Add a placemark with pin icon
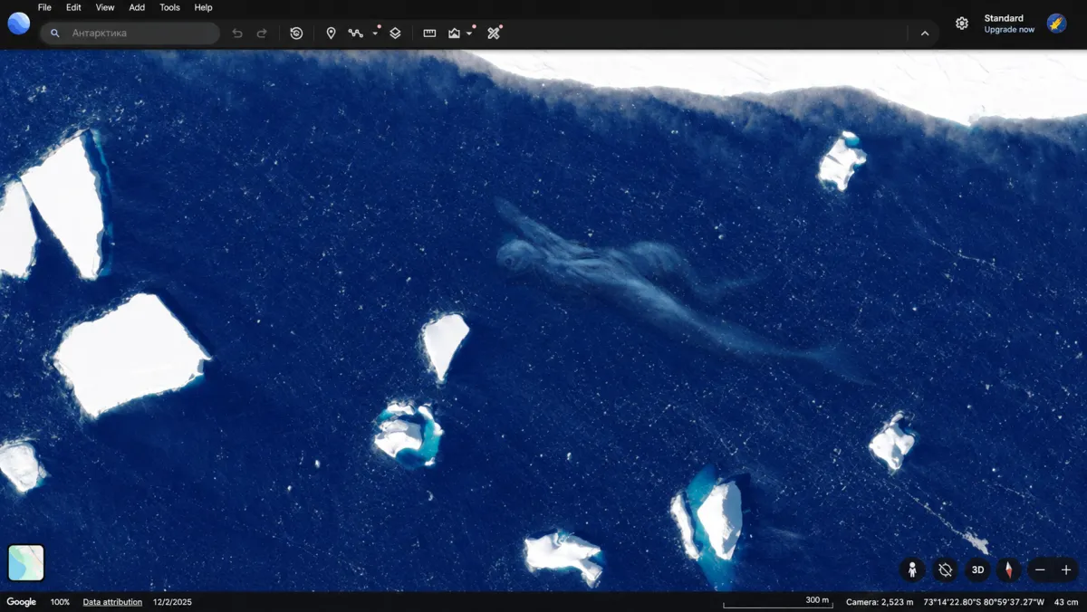The width and height of the screenshot is (1087, 612). pos(331,33)
